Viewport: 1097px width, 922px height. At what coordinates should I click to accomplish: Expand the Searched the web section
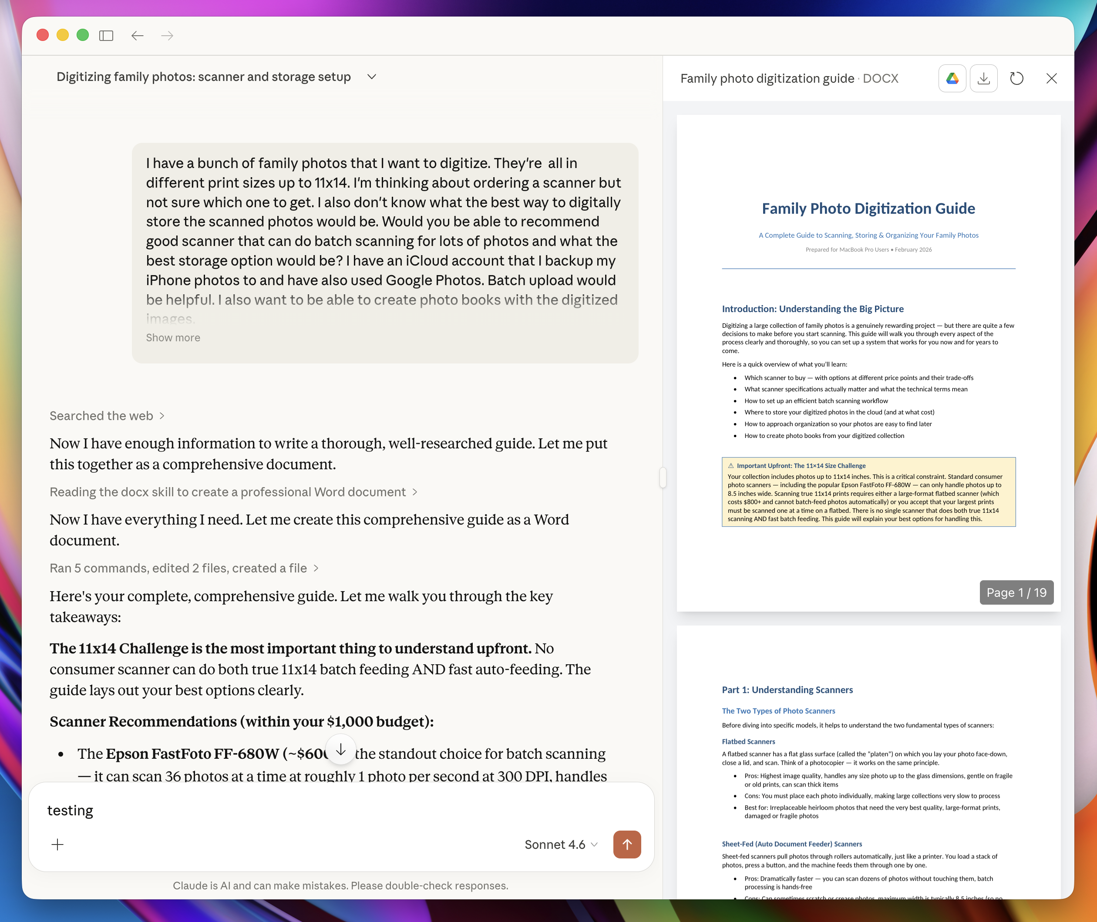(107, 416)
